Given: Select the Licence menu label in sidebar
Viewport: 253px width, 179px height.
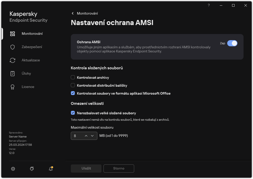Looking at the screenshot, I should [x=28, y=87].
